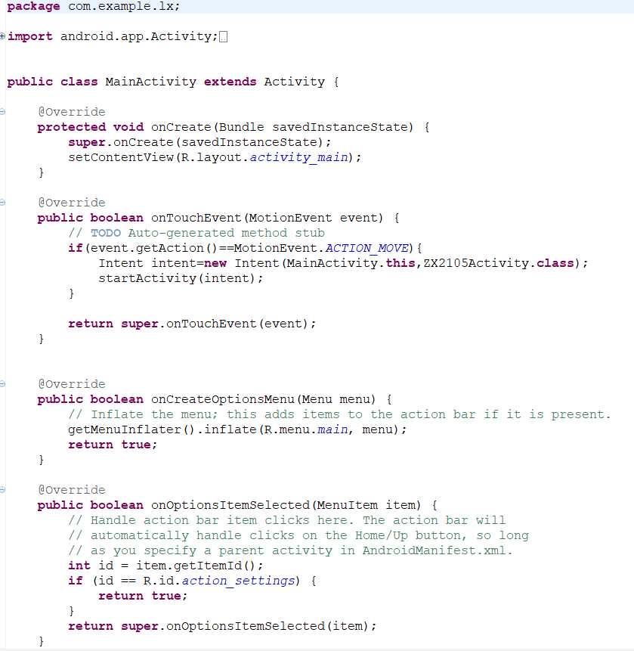This screenshot has width=634, height=651.
Task: Expand the folded import statements
Action: point(3,36)
